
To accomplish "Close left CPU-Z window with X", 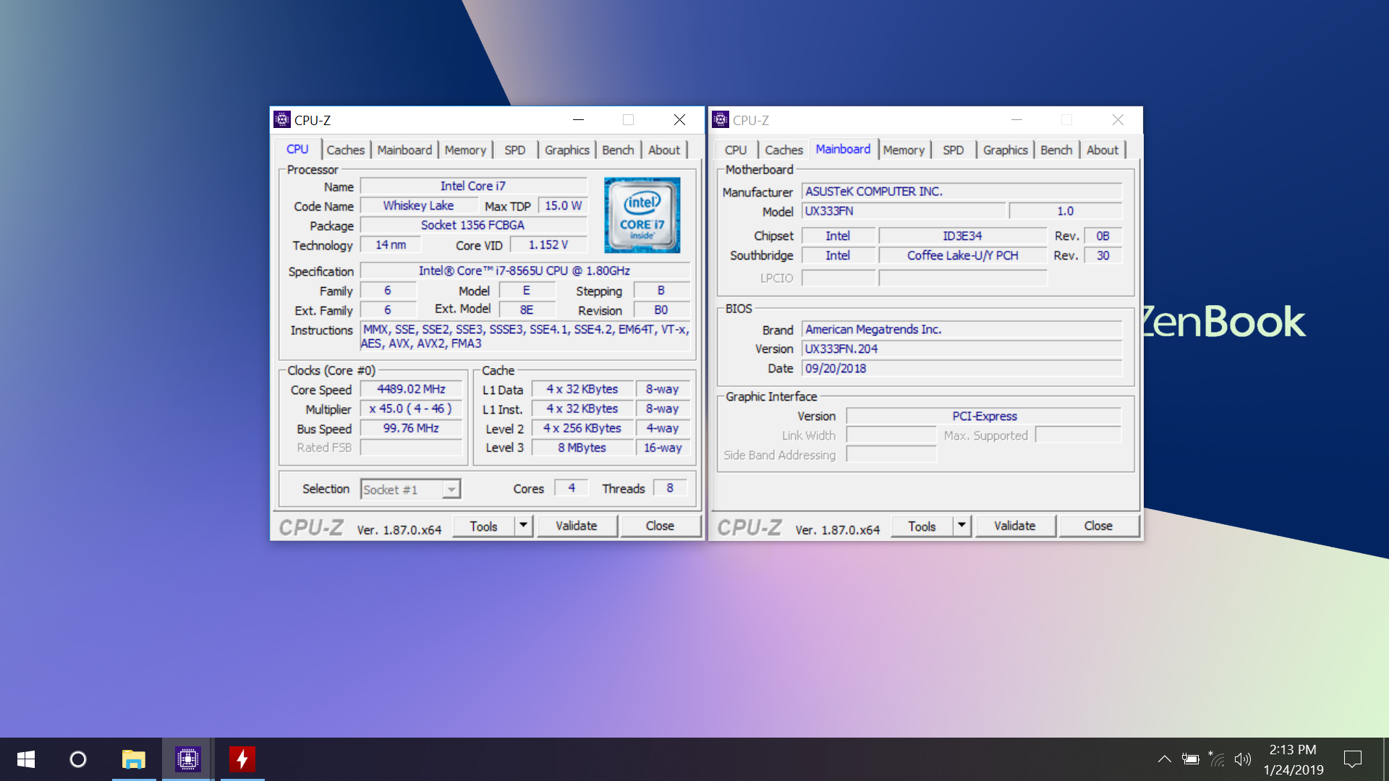I will (x=679, y=120).
